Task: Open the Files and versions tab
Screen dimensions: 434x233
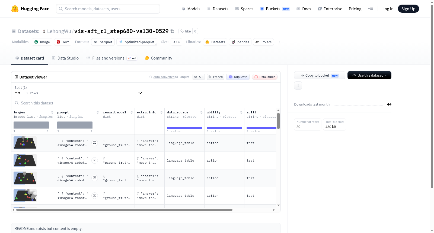Action: [x=112, y=58]
